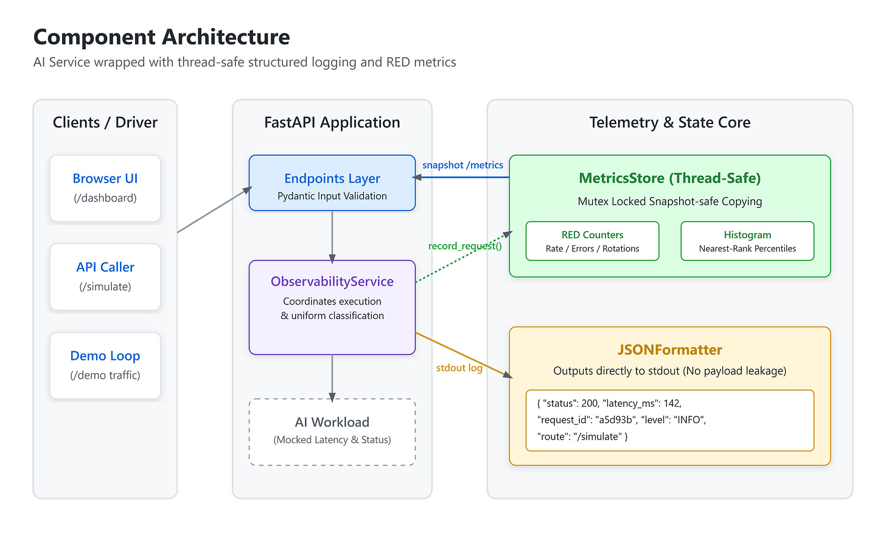Image resolution: width=886 pixels, height=554 pixels.
Task: Click the "route": "/simulate" line
Action: pos(582,437)
